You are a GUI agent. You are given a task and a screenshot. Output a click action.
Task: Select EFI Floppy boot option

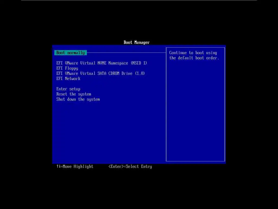67,68
